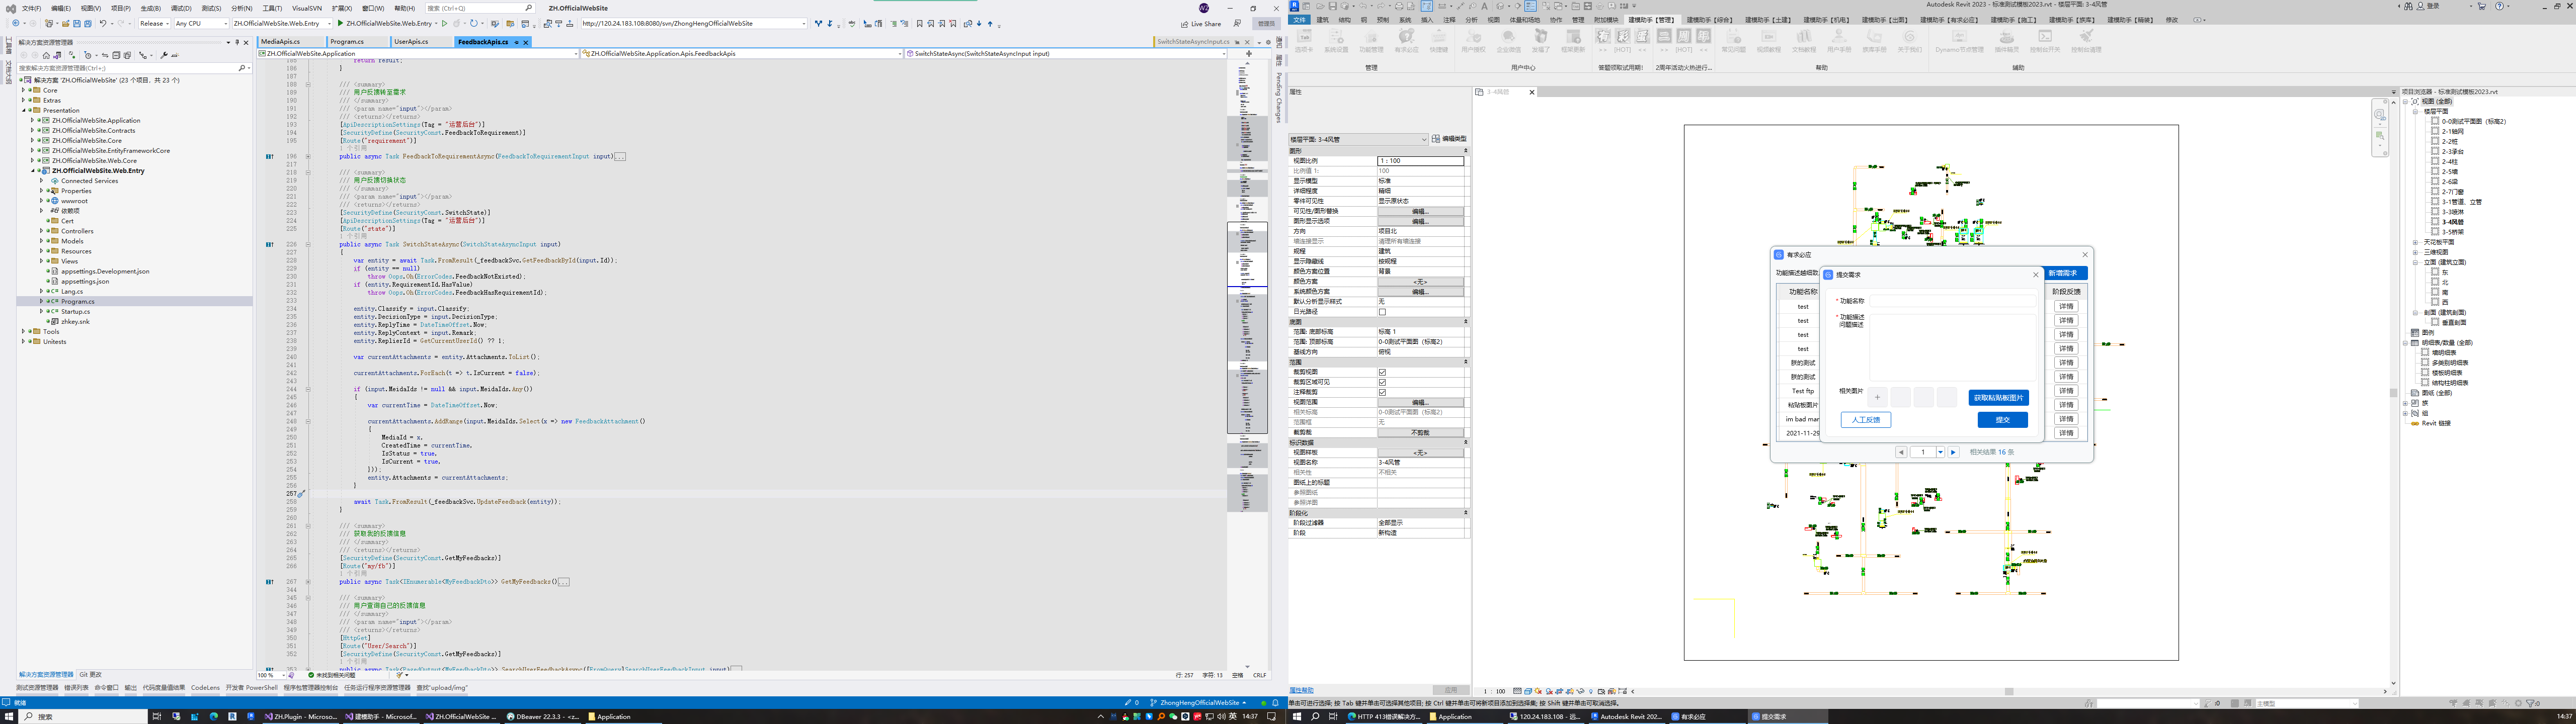Enable the 日光路径 checkbox

click(1382, 312)
